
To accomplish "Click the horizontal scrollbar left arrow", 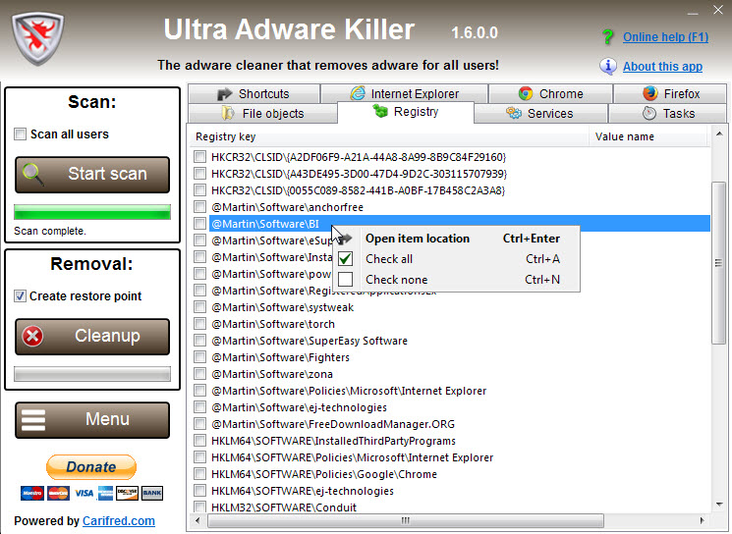I will pyautogui.click(x=197, y=520).
